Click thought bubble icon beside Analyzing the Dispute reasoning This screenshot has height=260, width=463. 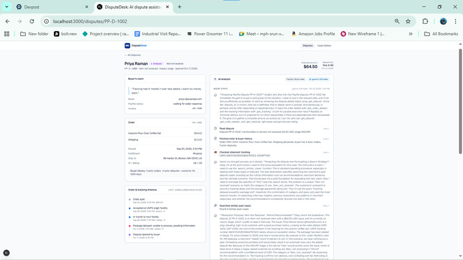[215, 162]
